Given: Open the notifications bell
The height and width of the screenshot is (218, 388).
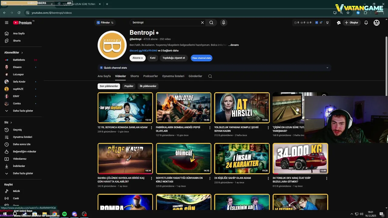Looking at the screenshot, I should [366, 23].
